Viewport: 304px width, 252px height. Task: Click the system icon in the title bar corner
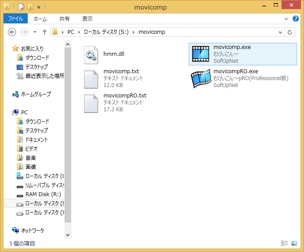point(7,7)
